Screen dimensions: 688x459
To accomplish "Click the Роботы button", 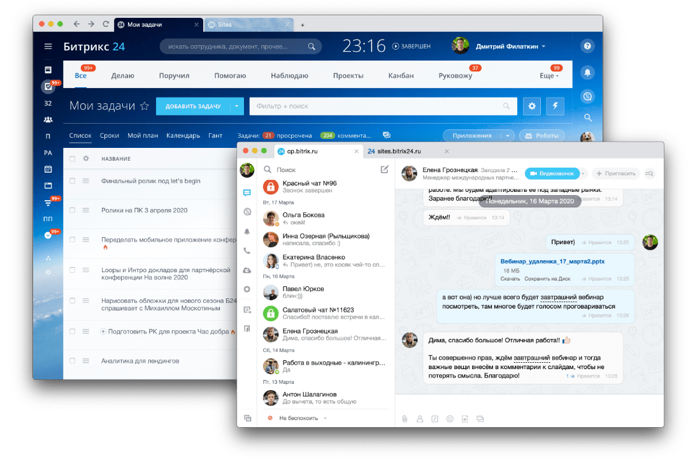I will point(542,136).
